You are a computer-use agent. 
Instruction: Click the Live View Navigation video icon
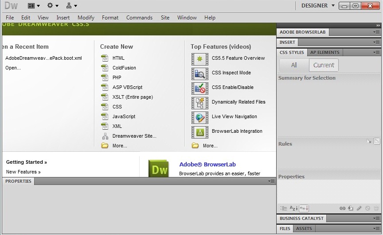[200, 118]
